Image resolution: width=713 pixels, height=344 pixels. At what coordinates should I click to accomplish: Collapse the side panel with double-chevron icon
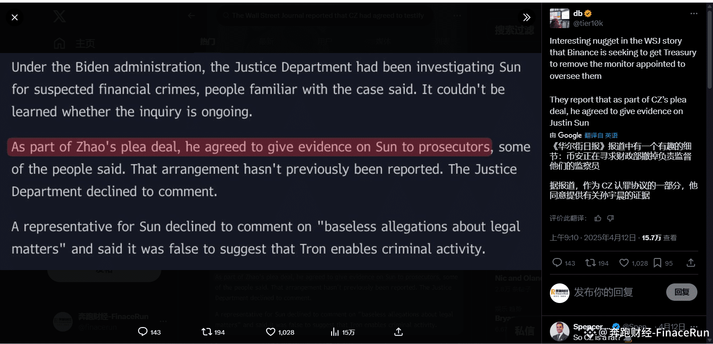[527, 17]
